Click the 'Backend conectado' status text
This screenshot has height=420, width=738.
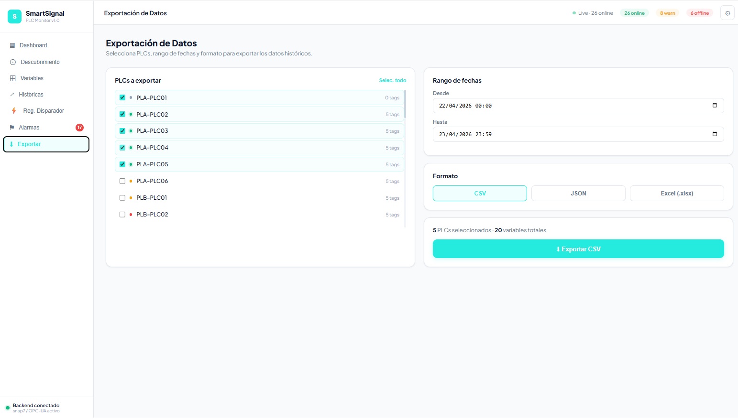(36, 406)
